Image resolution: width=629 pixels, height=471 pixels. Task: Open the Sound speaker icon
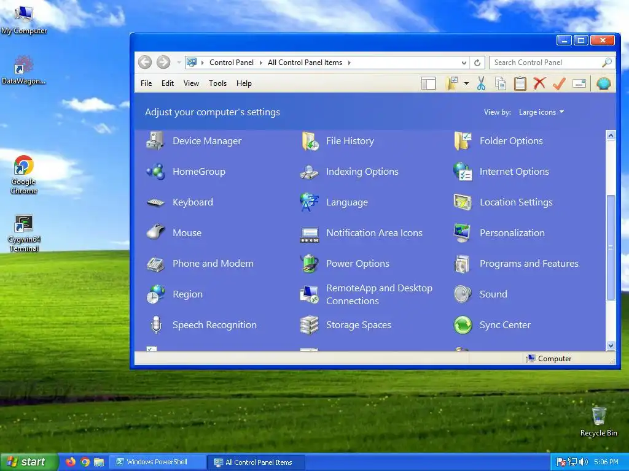click(x=463, y=294)
